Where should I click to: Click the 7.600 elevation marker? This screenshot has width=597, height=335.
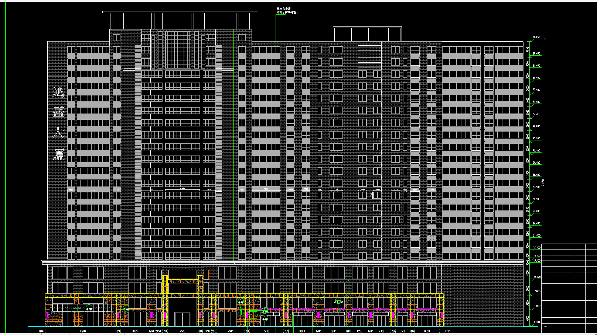[537, 291]
